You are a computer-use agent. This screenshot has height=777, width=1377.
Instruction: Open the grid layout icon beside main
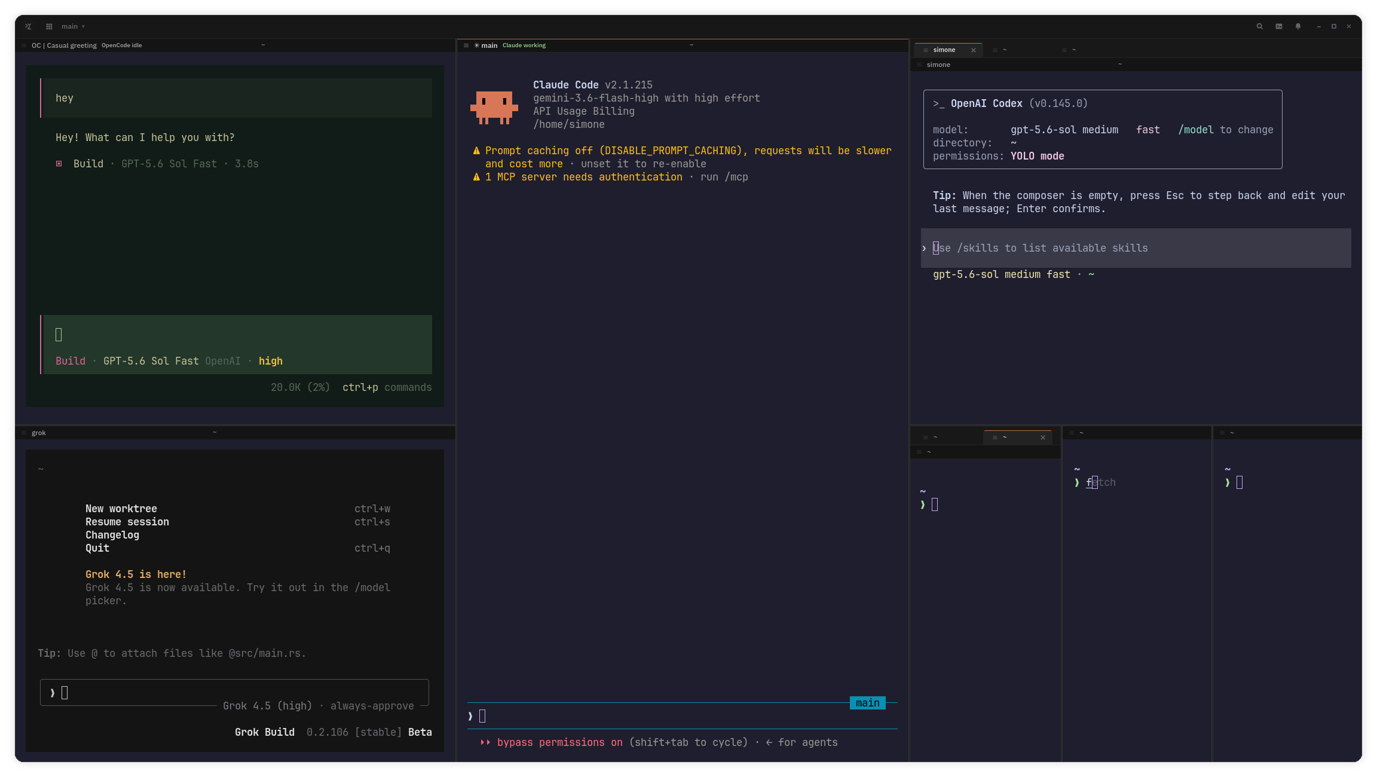pyautogui.click(x=49, y=26)
